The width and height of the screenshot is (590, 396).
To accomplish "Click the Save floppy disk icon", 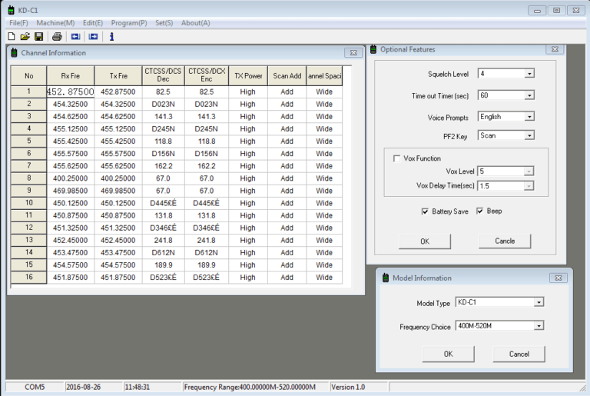I will [38, 36].
